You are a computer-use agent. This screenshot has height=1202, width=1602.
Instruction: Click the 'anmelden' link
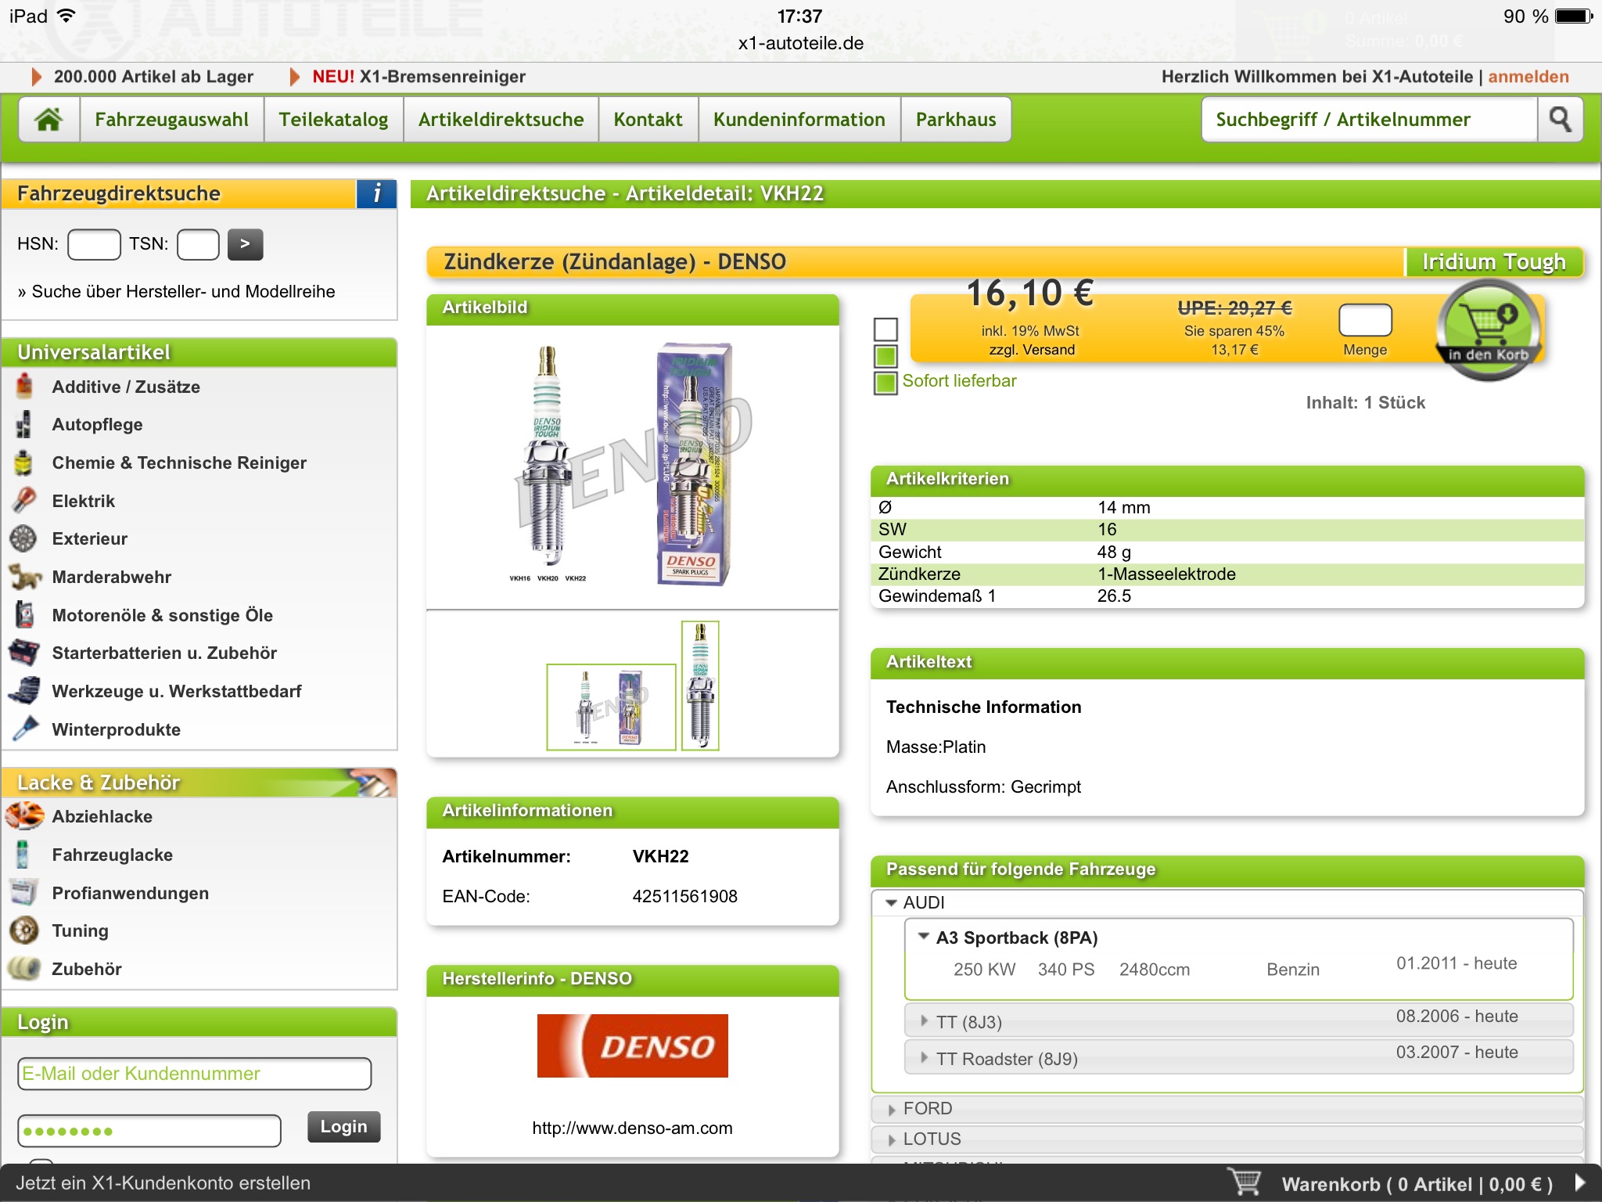coord(1528,77)
